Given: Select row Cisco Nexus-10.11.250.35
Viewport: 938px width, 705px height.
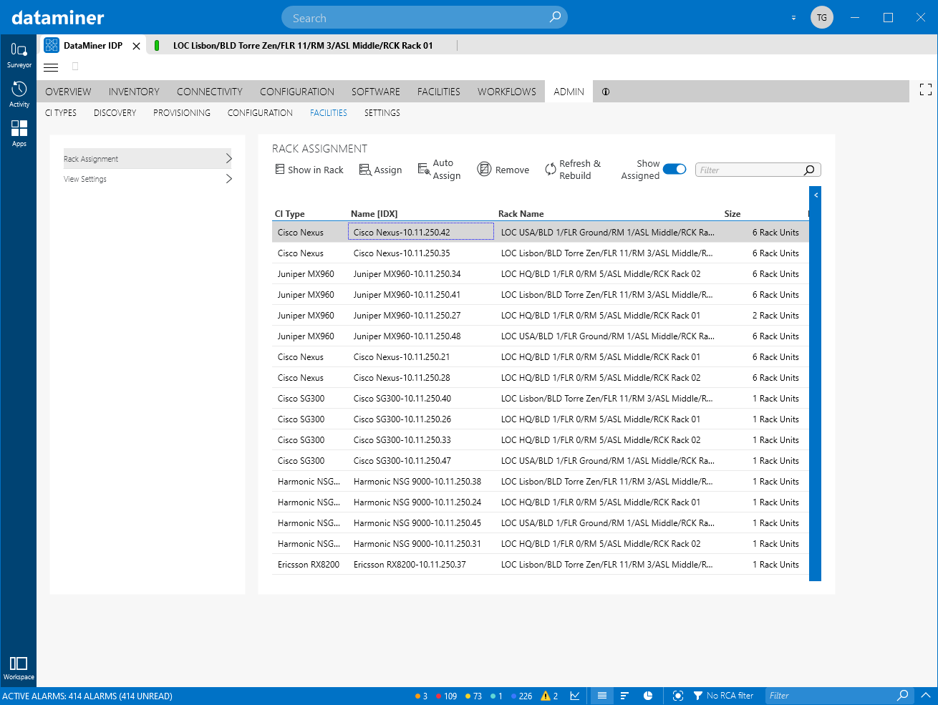Looking at the screenshot, I should tap(541, 253).
